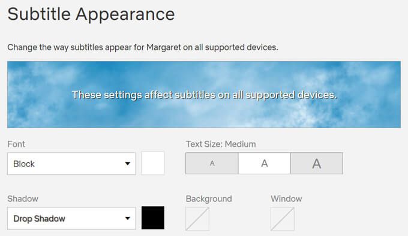408x236 pixels.
Task: Open the Font dropdown showing Block
Action: (x=71, y=164)
